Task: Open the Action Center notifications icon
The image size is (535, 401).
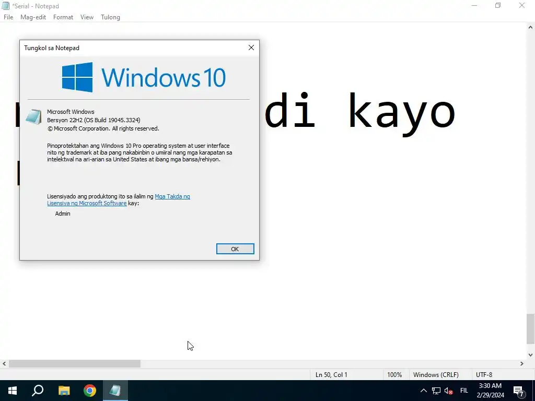Action: pos(519,391)
